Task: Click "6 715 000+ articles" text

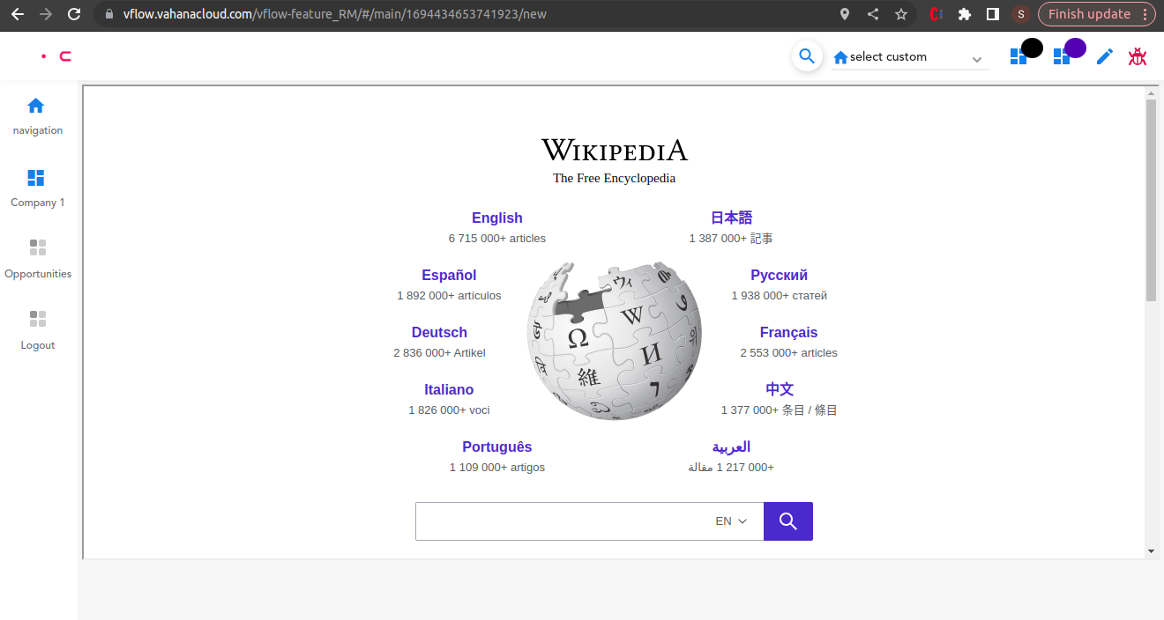Action: 497,239
